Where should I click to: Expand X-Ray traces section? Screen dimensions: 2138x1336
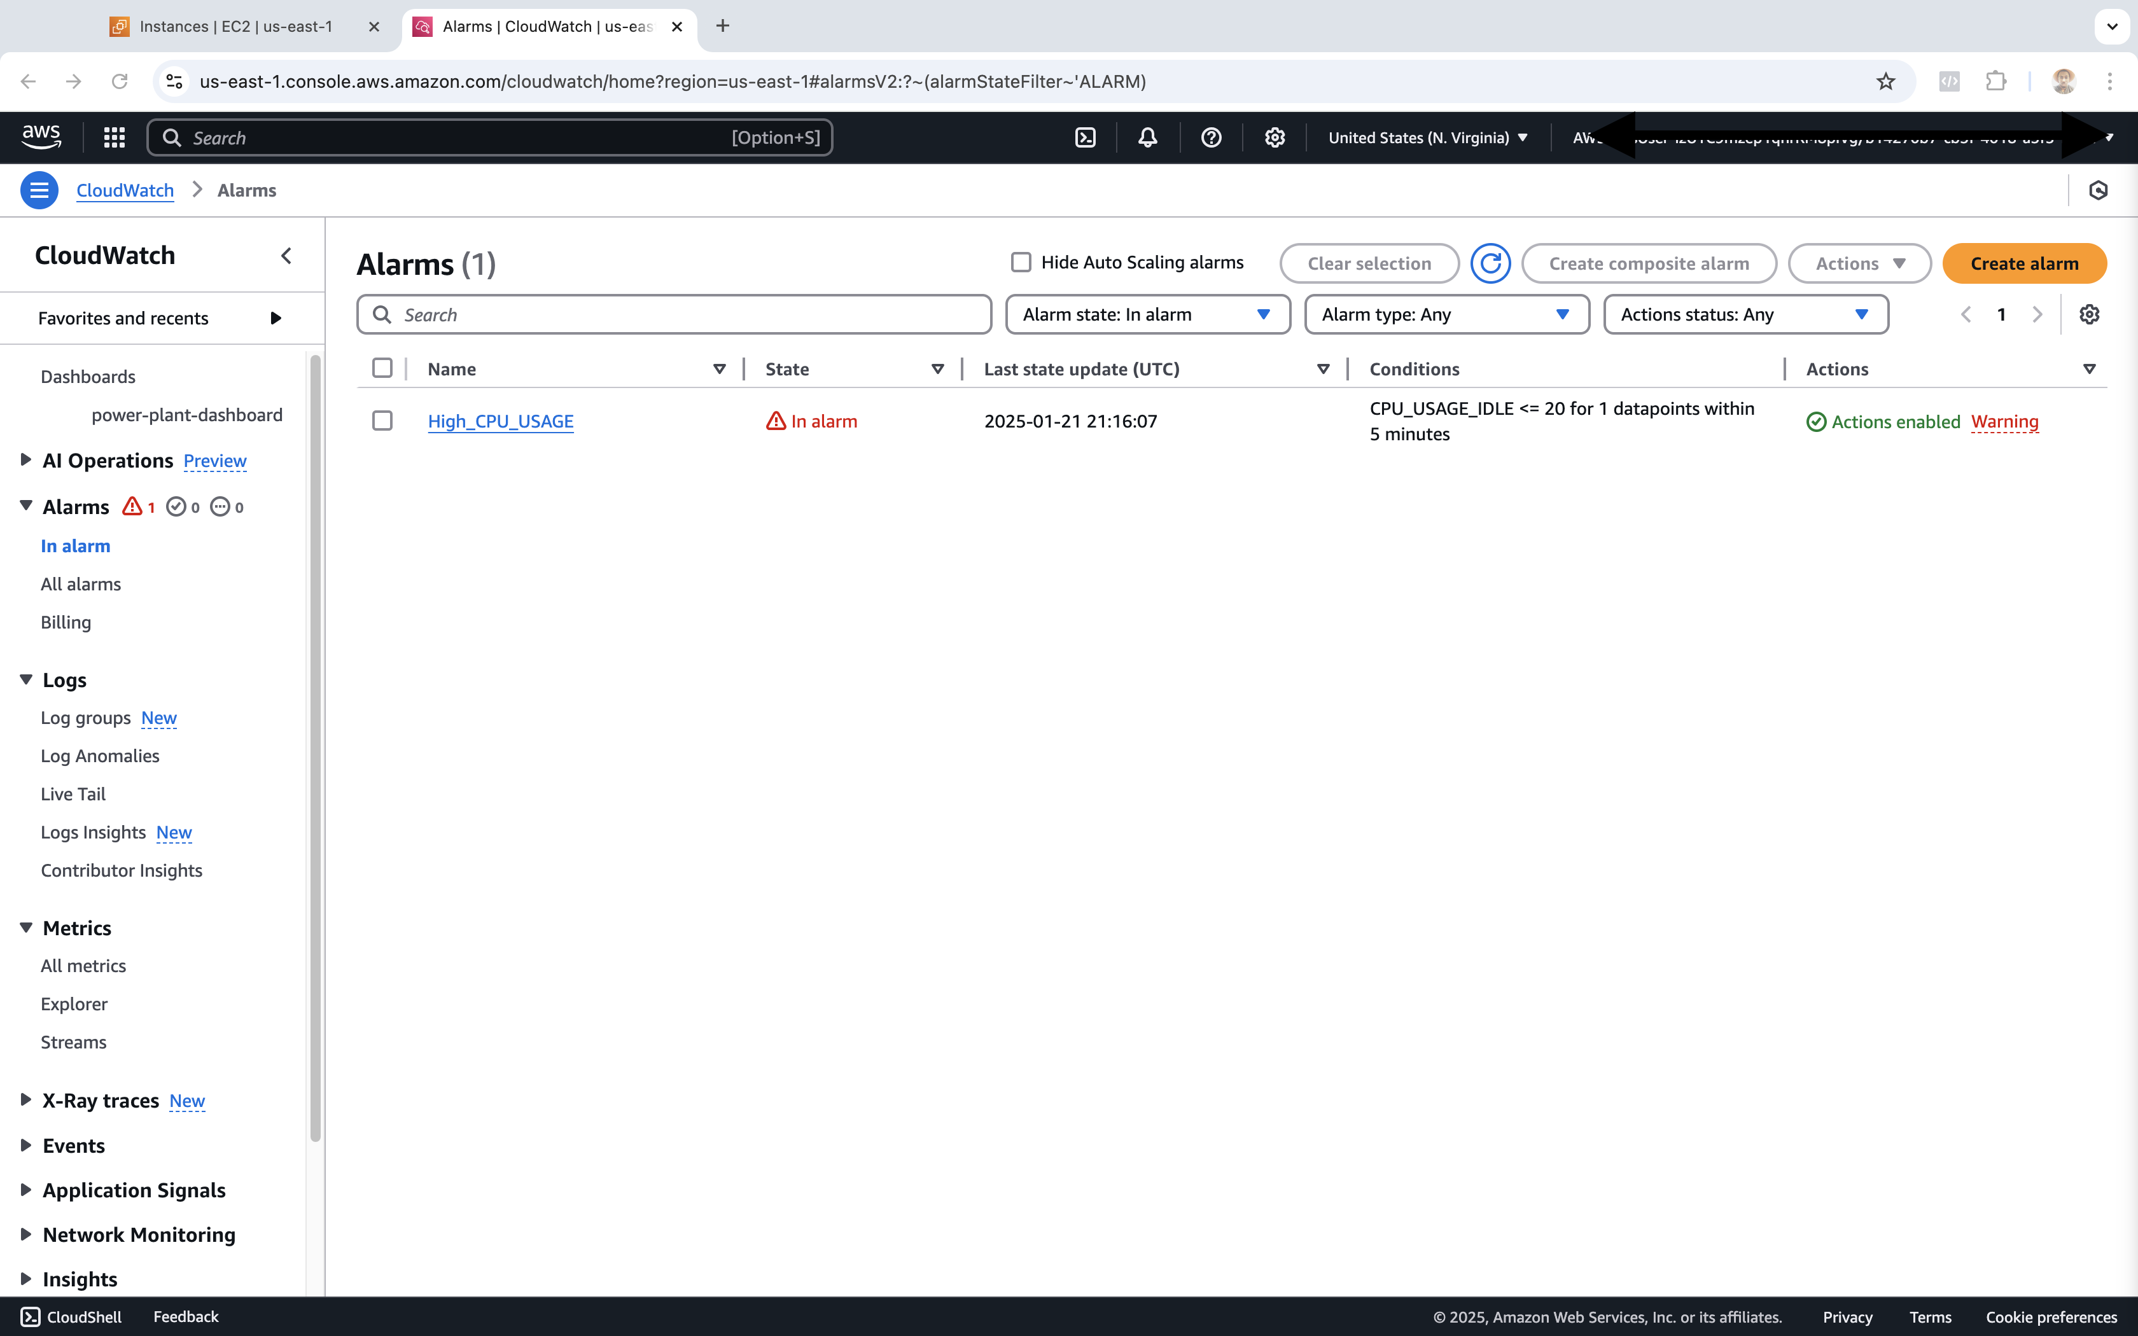[x=25, y=1099]
